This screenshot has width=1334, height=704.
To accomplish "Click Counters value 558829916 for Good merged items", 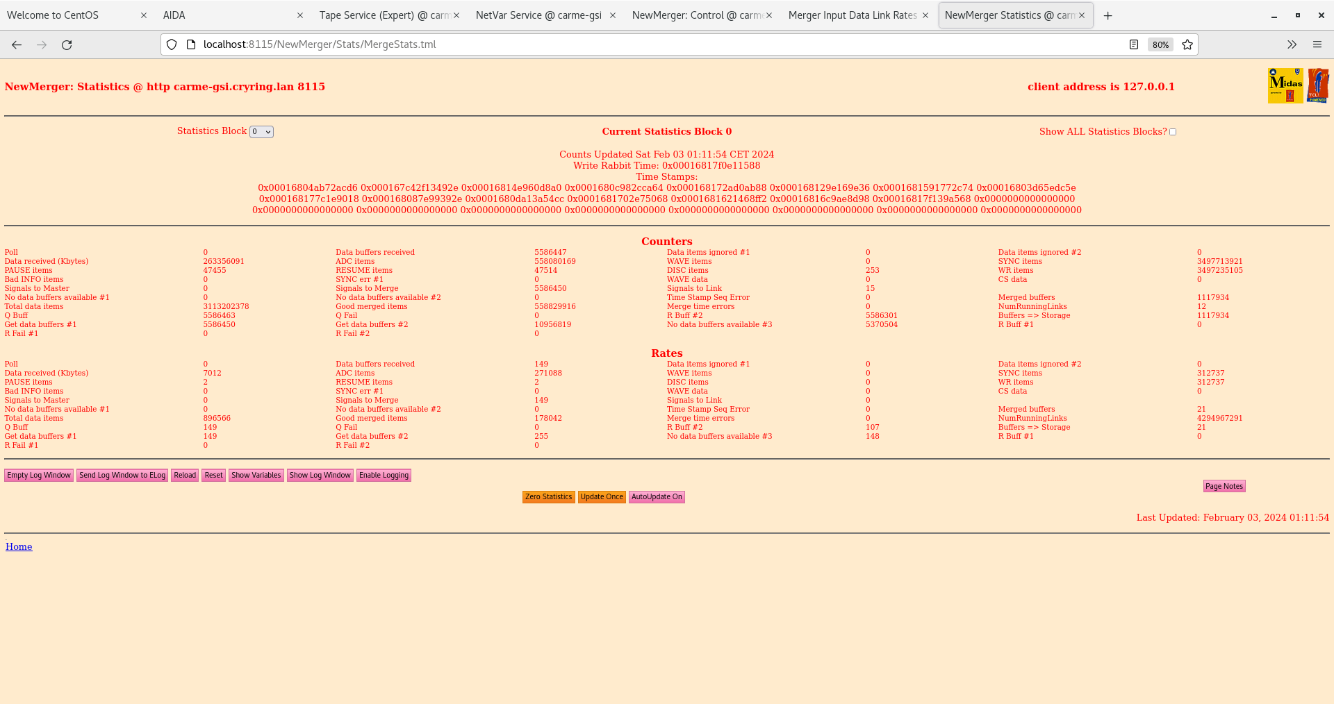I will 555,307.
